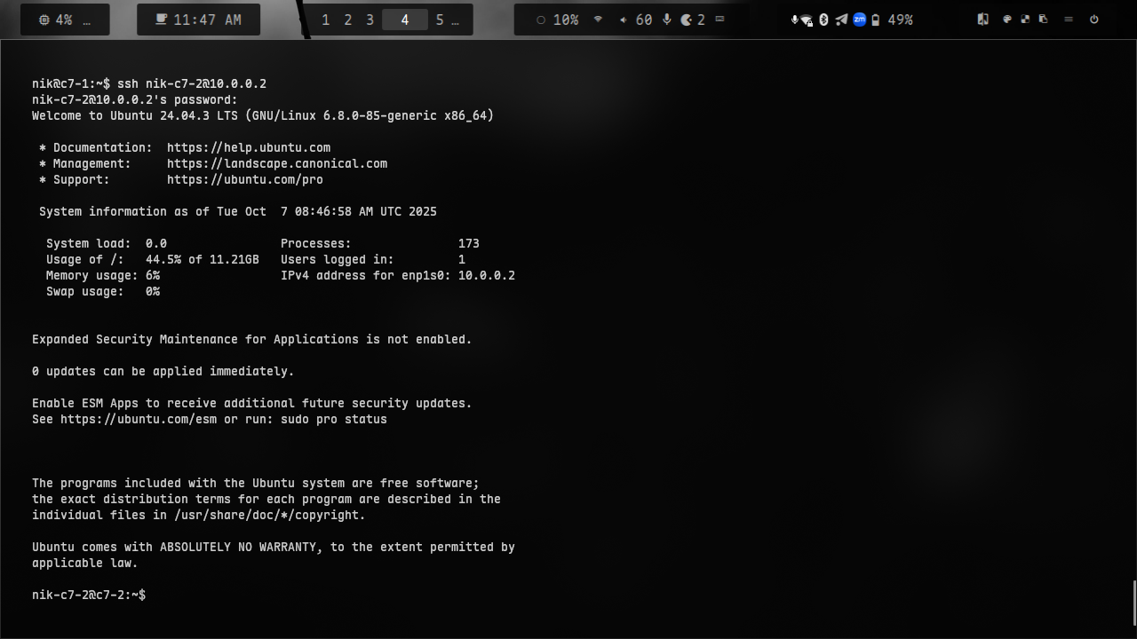The height and width of the screenshot is (639, 1137).
Task: Open the 11:47 AM clock module
Action: pyautogui.click(x=198, y=20)
